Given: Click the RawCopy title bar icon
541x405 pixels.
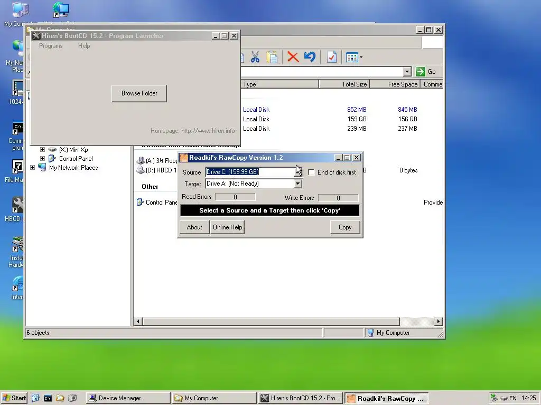Looking at the screenshot, I should pos(184,158).
